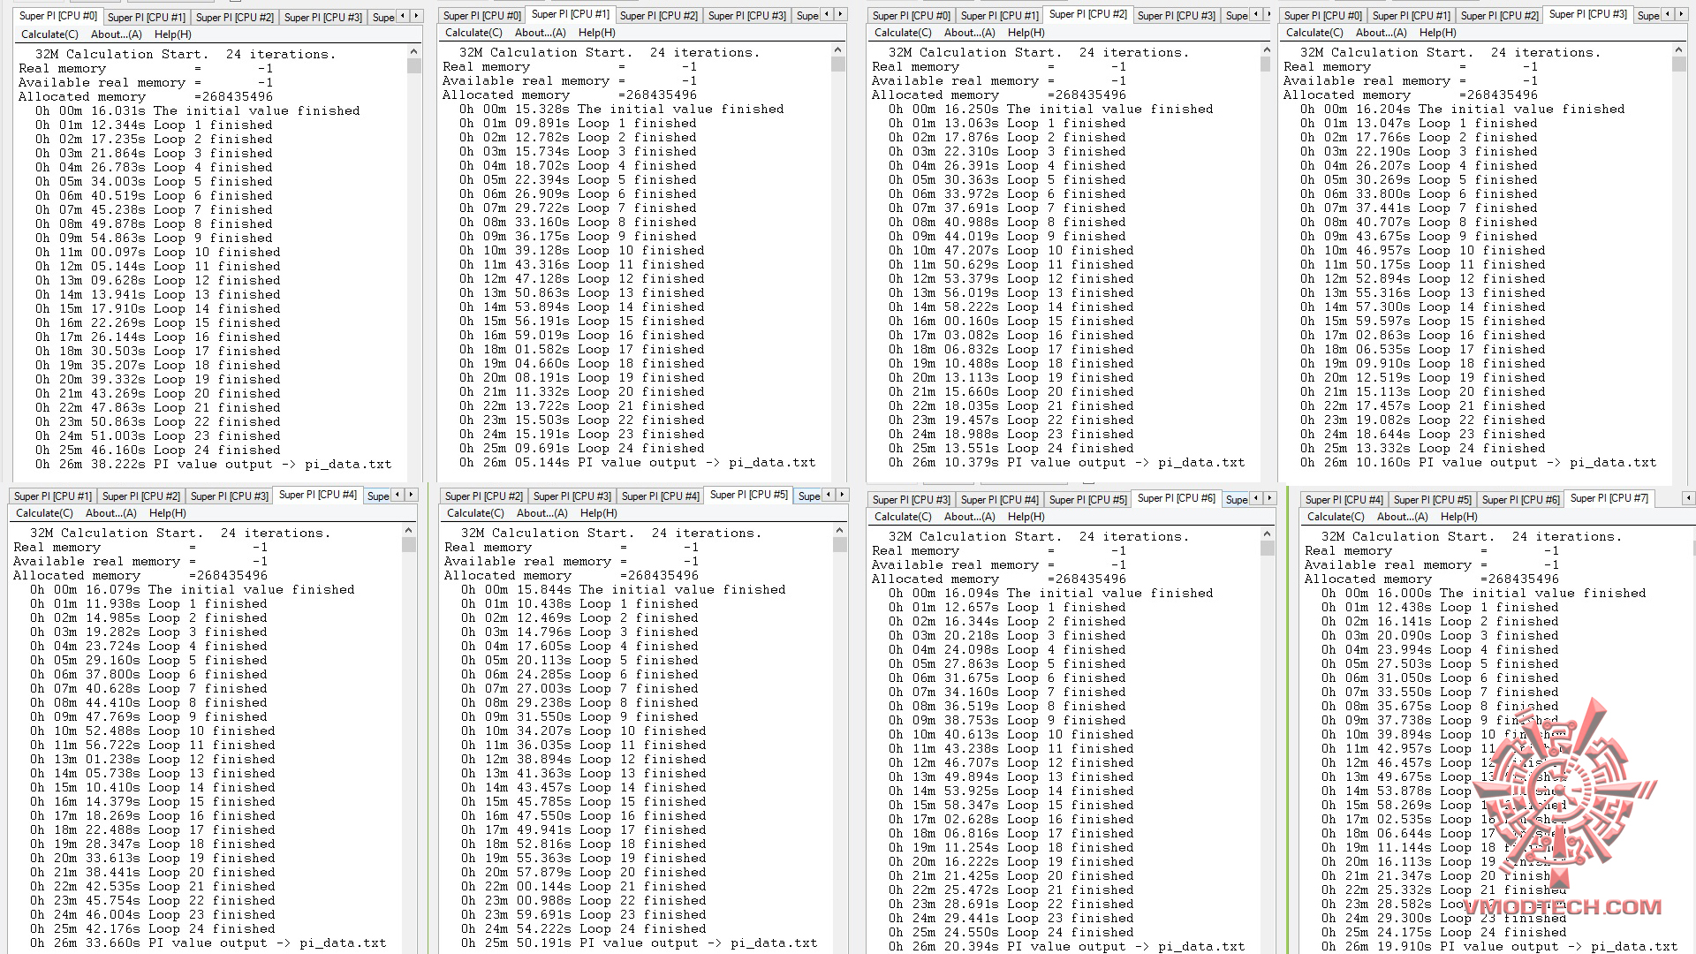
Task: Open Help(H) menu in active CPU #5 window
Action: pos(598,513)
